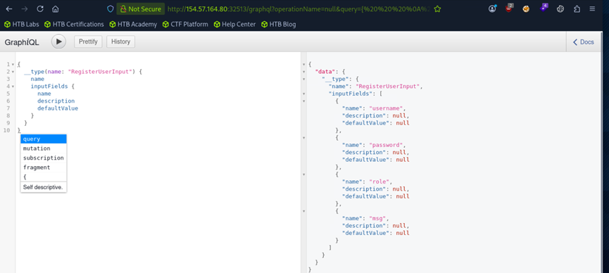Viewport: 609px width, 273px height.
Task: Collapse the __type block at editor line 2
Action: pos(13,72)
